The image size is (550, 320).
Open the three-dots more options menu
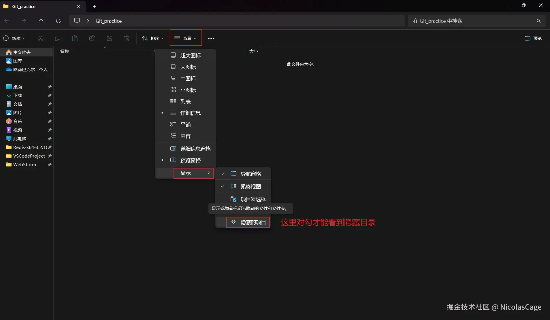coord(211,38)
